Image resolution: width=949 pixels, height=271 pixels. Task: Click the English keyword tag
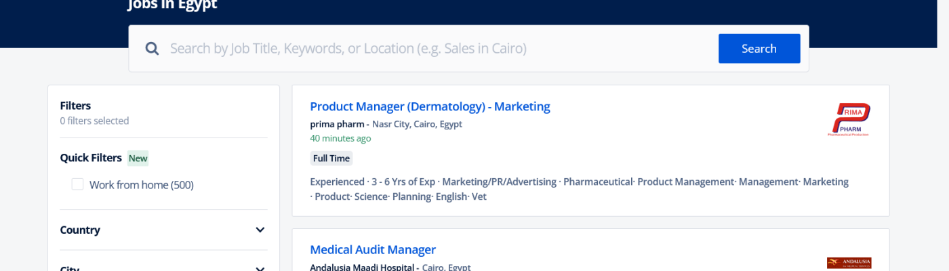pyautogui.click(x=451, y=196)
